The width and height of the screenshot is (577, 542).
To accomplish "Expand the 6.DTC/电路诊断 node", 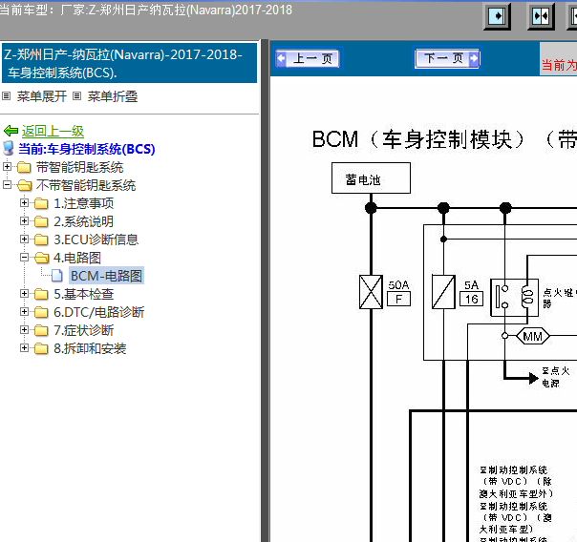I will pyautogui.click(x=24, y=312).
